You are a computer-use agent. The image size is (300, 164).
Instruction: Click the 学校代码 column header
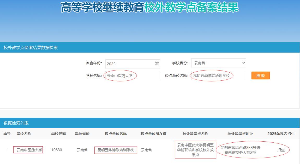[x=58, y=134]
